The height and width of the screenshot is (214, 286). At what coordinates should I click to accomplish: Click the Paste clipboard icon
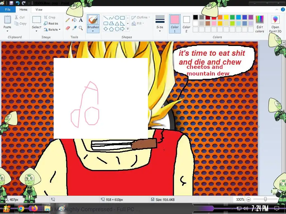[8, 20]
